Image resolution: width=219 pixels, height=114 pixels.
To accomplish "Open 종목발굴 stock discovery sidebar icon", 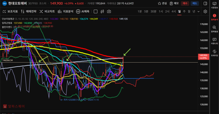I will pos(214,29).
